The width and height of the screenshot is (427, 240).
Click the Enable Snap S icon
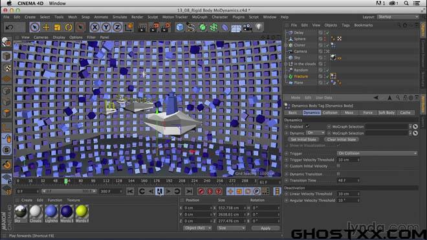7,150
